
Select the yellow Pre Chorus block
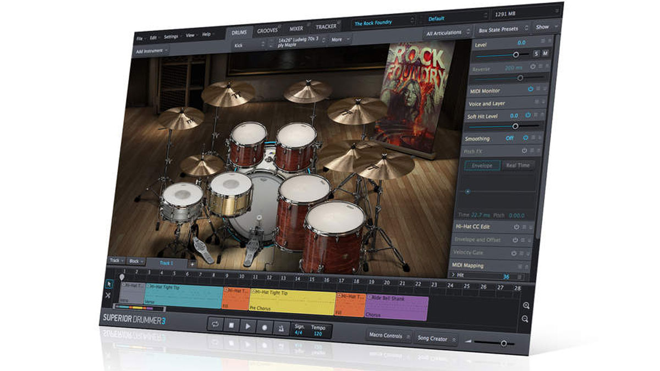[x=292, y=301]
